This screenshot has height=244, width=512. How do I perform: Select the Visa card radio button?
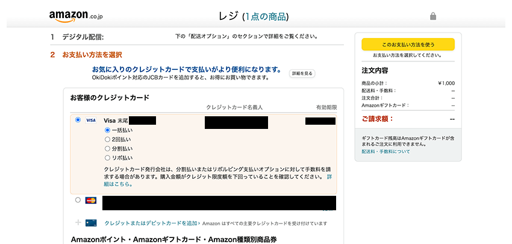78,120
